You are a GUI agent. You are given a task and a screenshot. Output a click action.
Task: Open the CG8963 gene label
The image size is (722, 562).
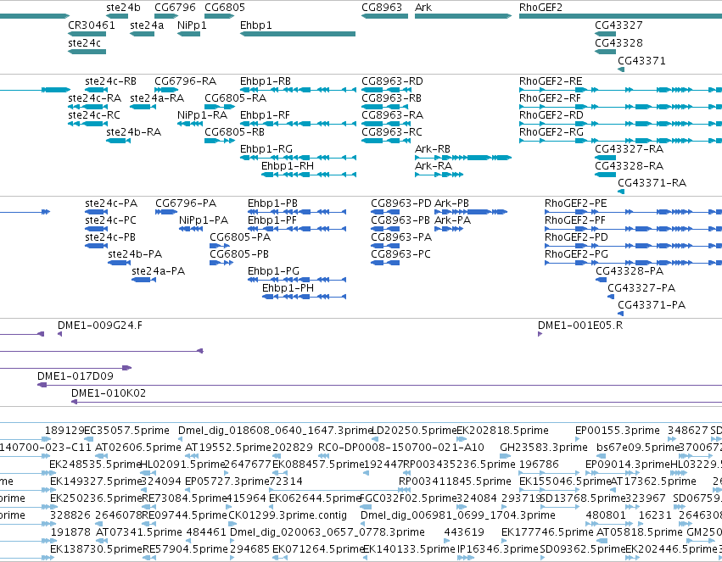click(x=382, y=8)
